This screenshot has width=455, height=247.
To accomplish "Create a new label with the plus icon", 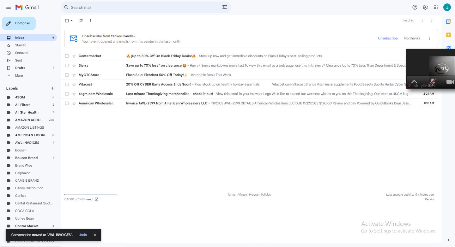I will tap(53, 88).
